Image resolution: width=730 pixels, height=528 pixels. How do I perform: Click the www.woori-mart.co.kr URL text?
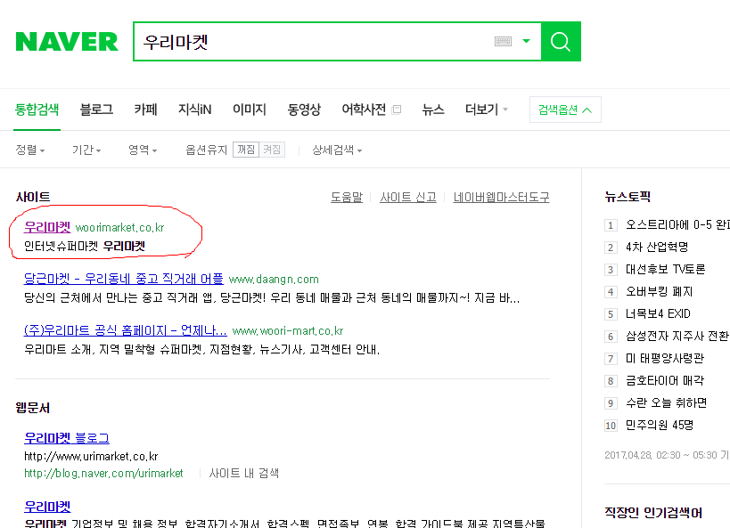coord(288,331)
